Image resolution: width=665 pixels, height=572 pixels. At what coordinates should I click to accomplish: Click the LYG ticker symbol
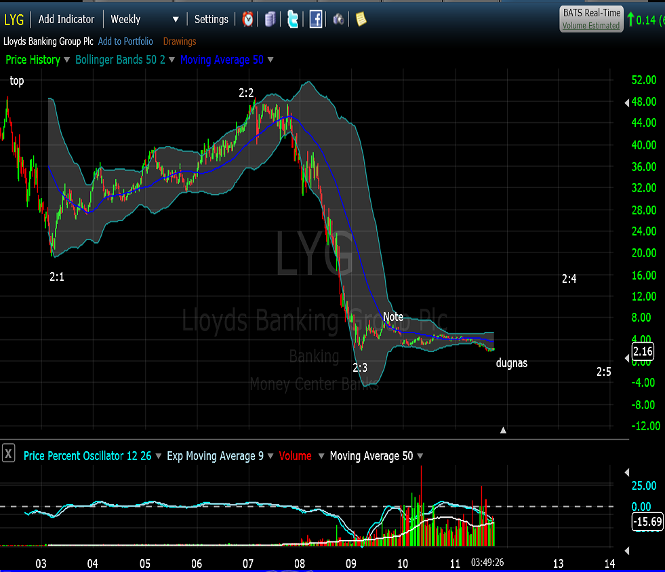pos(14,20)
